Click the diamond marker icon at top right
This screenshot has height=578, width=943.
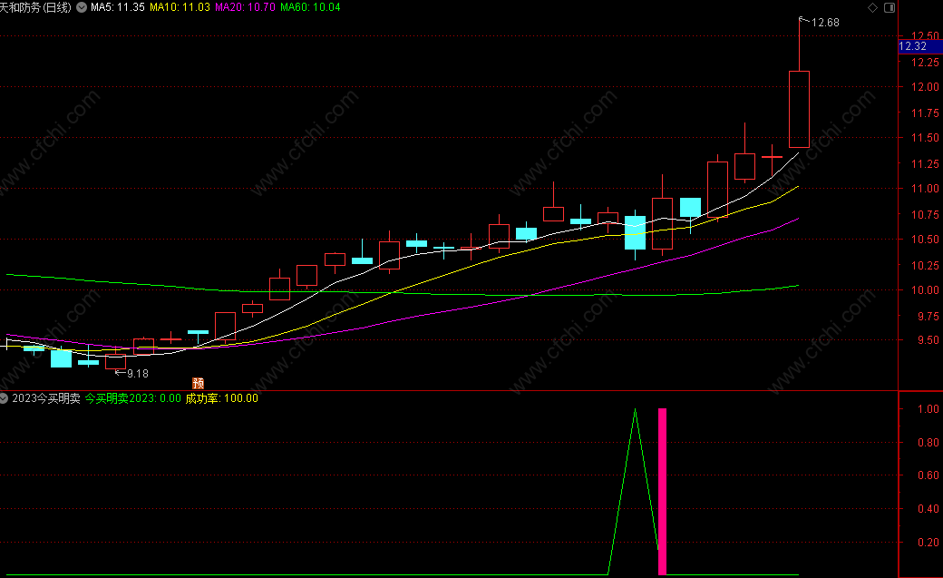872,8
